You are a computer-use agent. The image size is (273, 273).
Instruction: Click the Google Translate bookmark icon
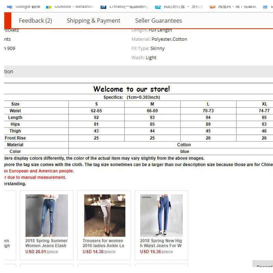10,7
